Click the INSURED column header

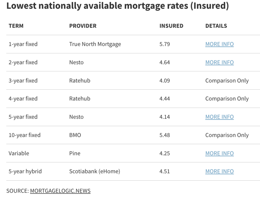171,26
